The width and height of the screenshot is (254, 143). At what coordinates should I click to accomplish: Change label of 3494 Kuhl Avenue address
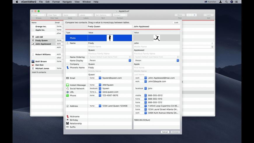140,113
